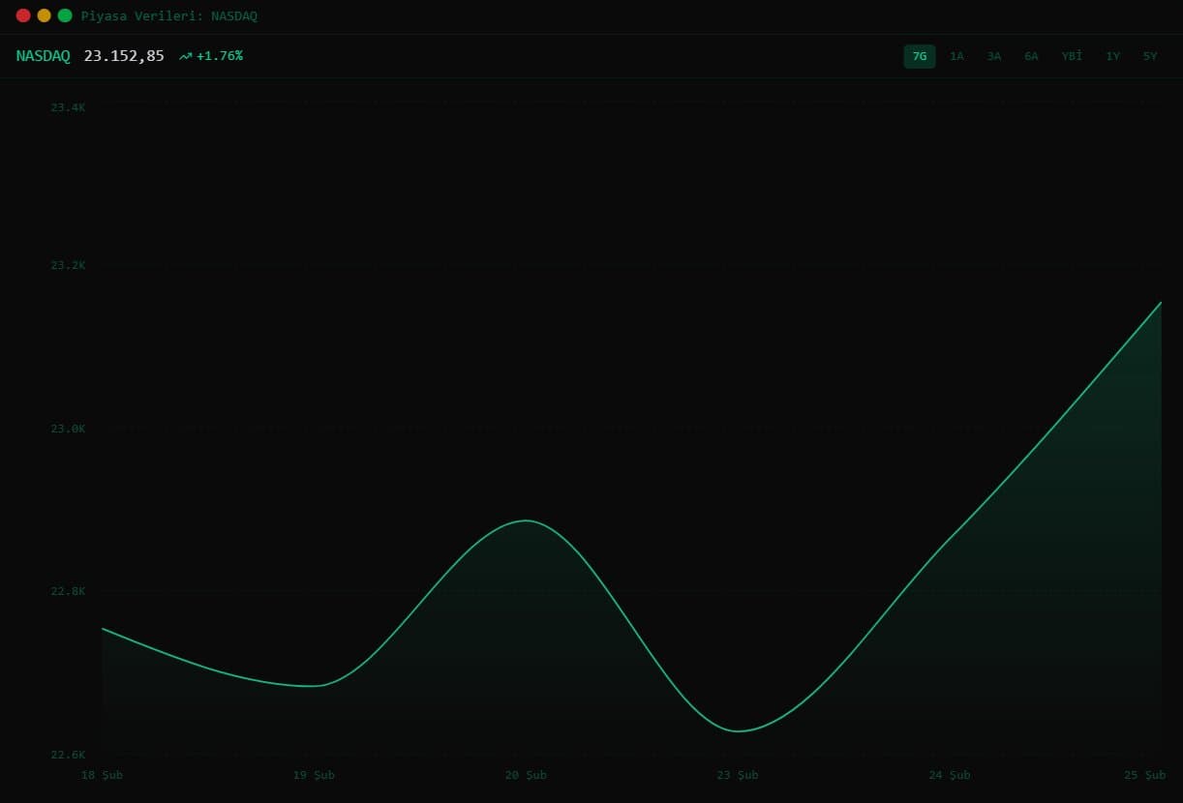This screenshot has width=1183, height=803.
Task: Show year-to-date YBİ range
Action: click(x=1072, y=56)
